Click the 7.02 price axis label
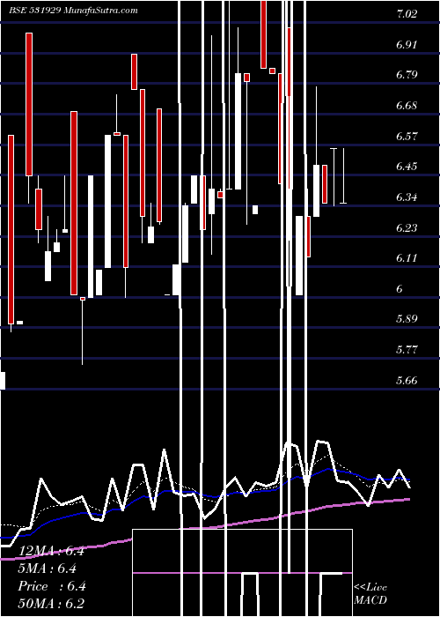The height and width of the screenshot is (617, 440). click(x=407, y=14)
